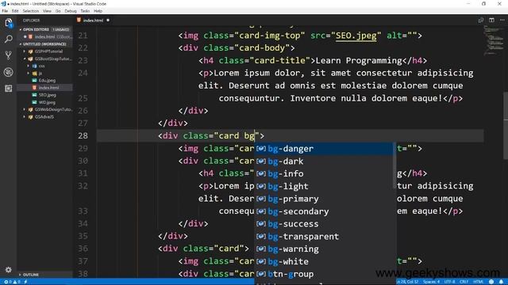Screen dimensions: 508x285
Task: Open the Debug view in activity bar
Action: click(x=9, y=72)
